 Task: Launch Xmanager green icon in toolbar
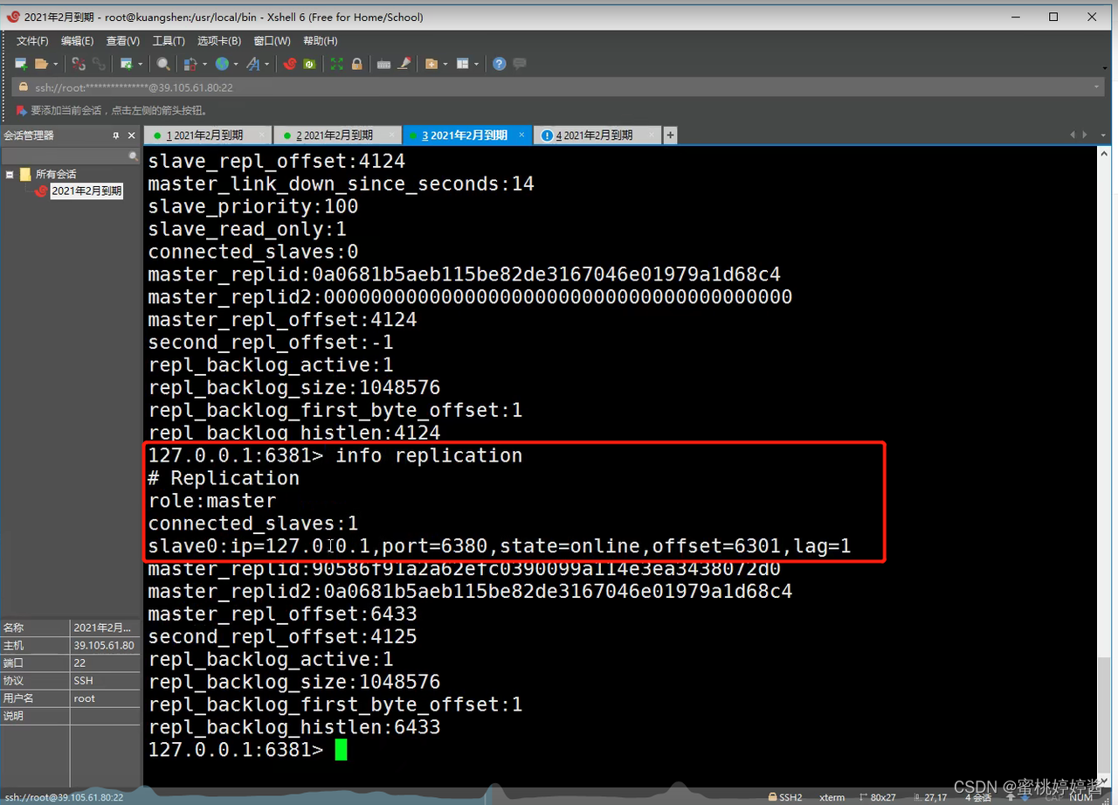[x=309, y=64]
